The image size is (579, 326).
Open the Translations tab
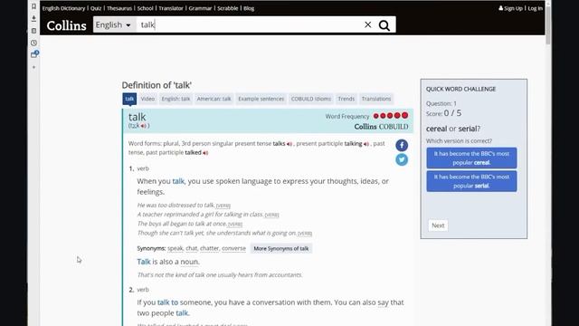click(x=376, y=99)
